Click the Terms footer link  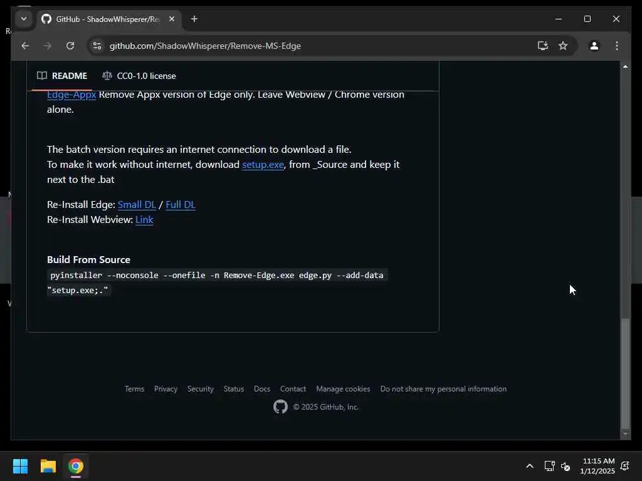[134, 389]
